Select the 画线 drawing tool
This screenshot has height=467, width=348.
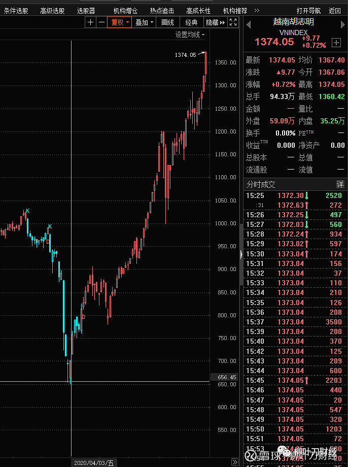[167, 22]
